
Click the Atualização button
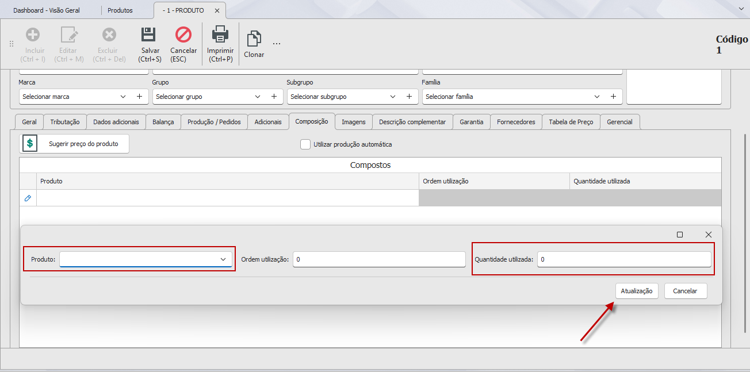click(637, 291)
